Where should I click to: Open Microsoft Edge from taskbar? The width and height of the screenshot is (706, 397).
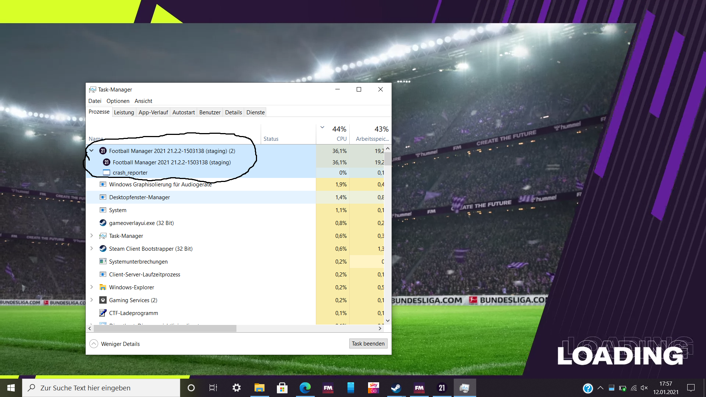tap(305, 388)
